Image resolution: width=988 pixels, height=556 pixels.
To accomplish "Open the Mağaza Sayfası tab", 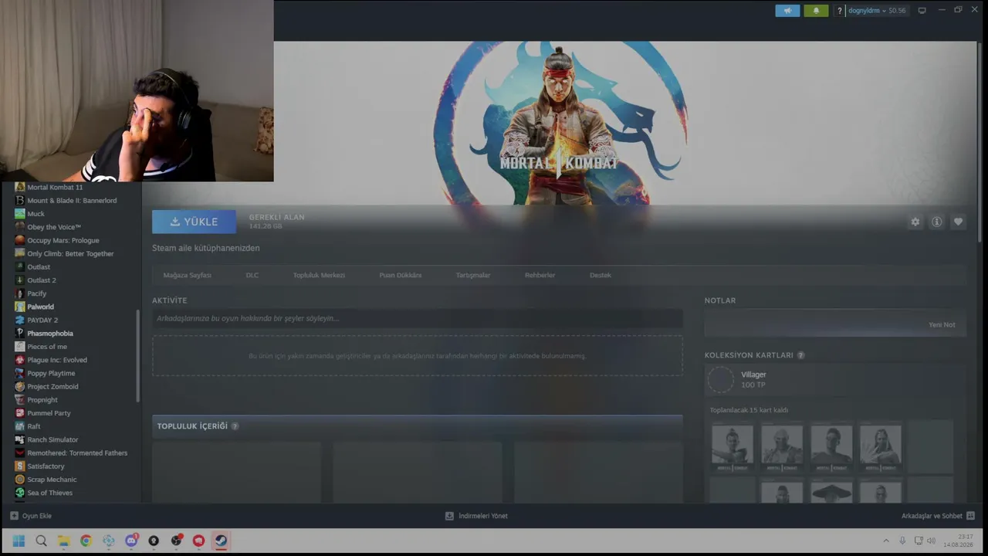I will pos(187,275).
